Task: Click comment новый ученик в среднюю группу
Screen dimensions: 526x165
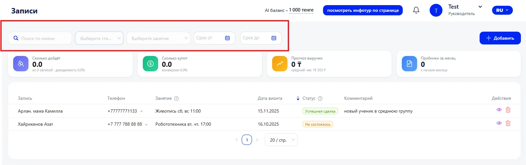Action: [378, 111]
